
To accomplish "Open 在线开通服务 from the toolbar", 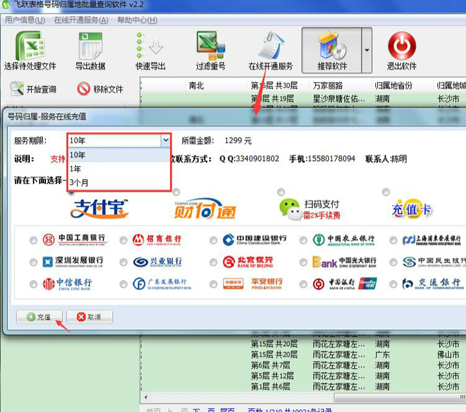I will click(271, 50).
